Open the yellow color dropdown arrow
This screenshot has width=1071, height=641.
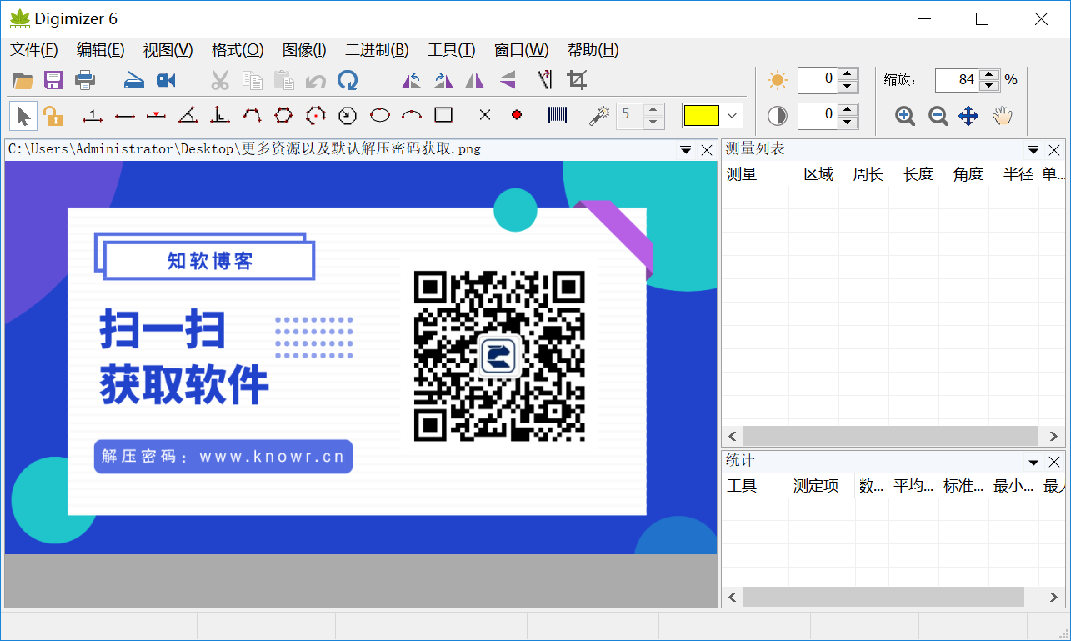(733, 116)
